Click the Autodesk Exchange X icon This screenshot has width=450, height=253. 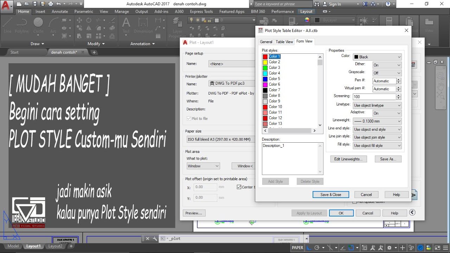(x=365, y=4)
